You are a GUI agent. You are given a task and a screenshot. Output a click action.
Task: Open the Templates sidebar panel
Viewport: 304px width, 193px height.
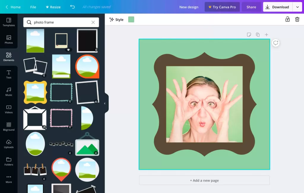tap(9, 22)
